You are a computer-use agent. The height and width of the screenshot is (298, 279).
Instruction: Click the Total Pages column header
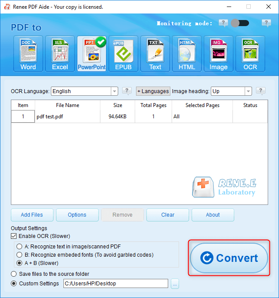point(153,105)
